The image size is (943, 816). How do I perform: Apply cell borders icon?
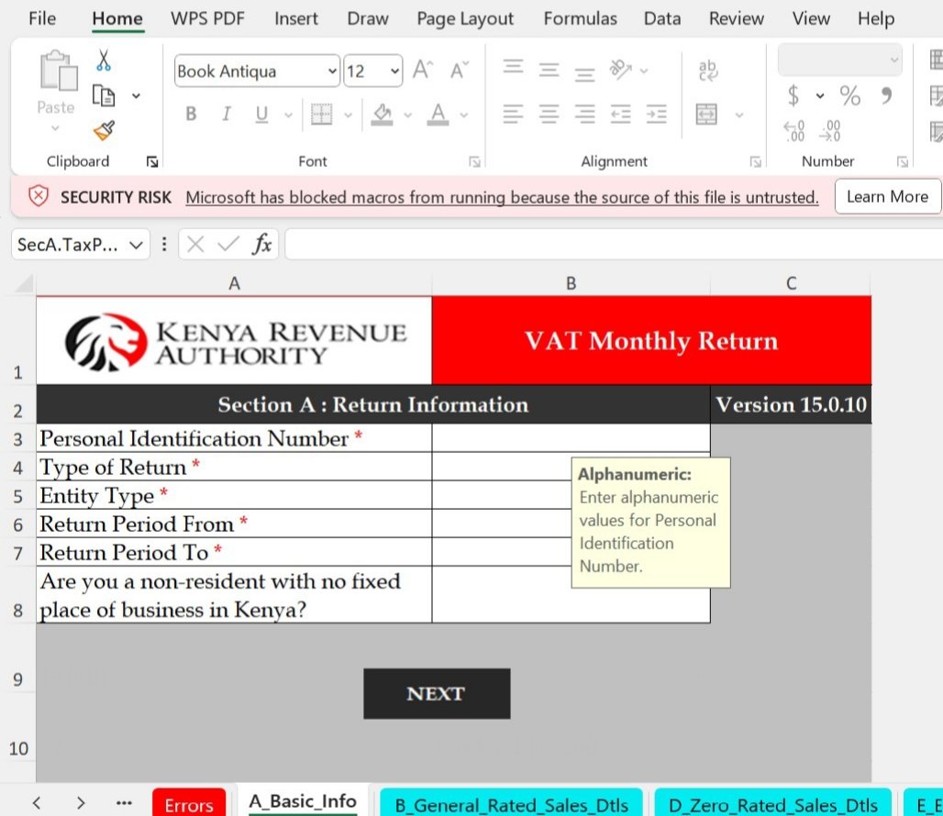click(322, 114)
